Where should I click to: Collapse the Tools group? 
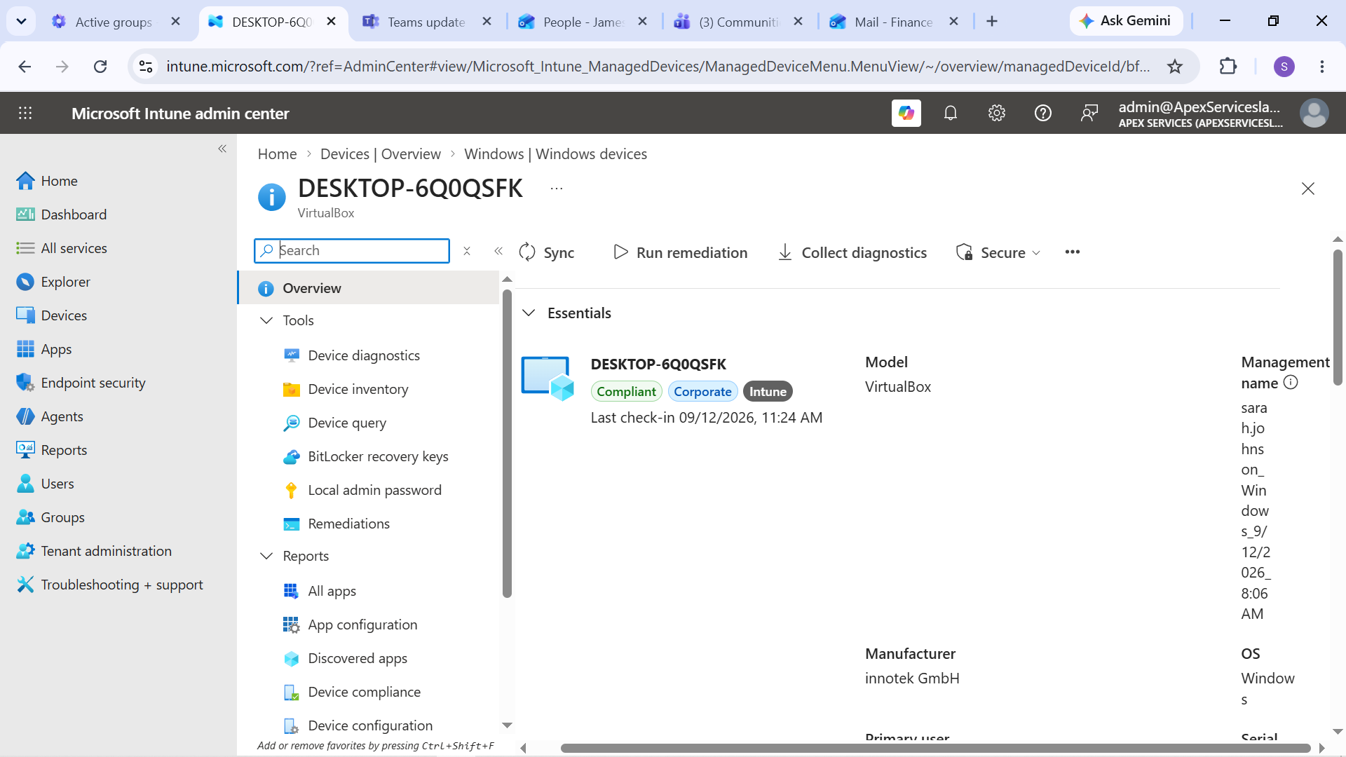coord(266,320)
